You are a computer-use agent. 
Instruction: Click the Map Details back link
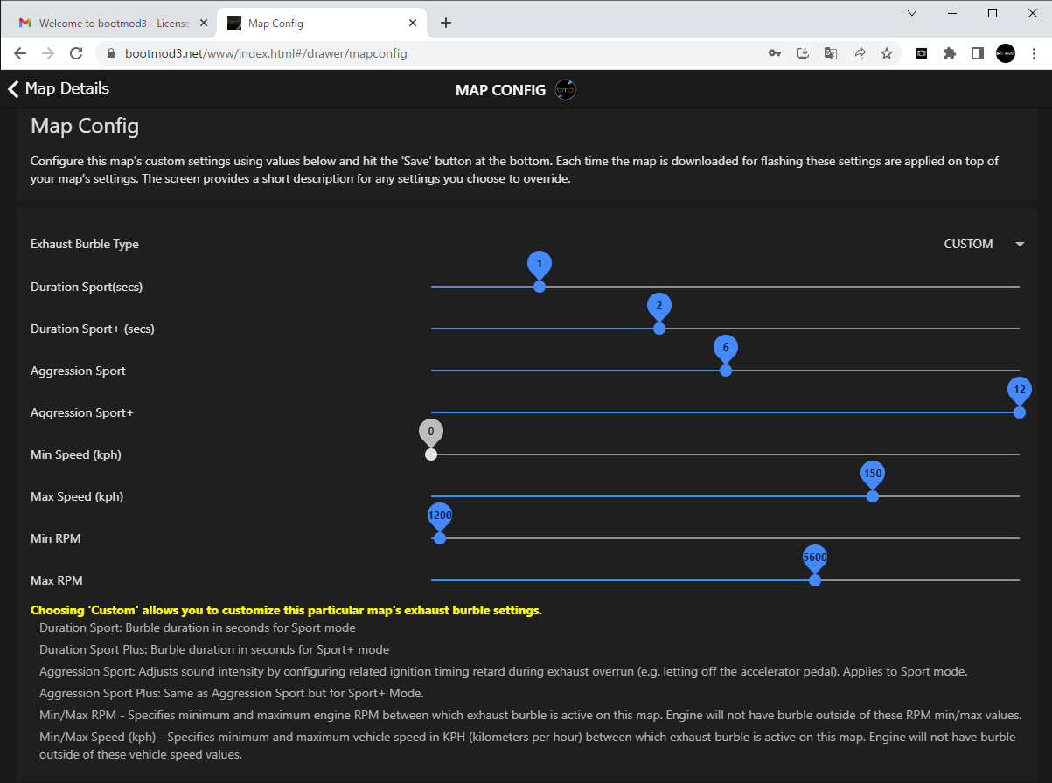coord(59,88)
